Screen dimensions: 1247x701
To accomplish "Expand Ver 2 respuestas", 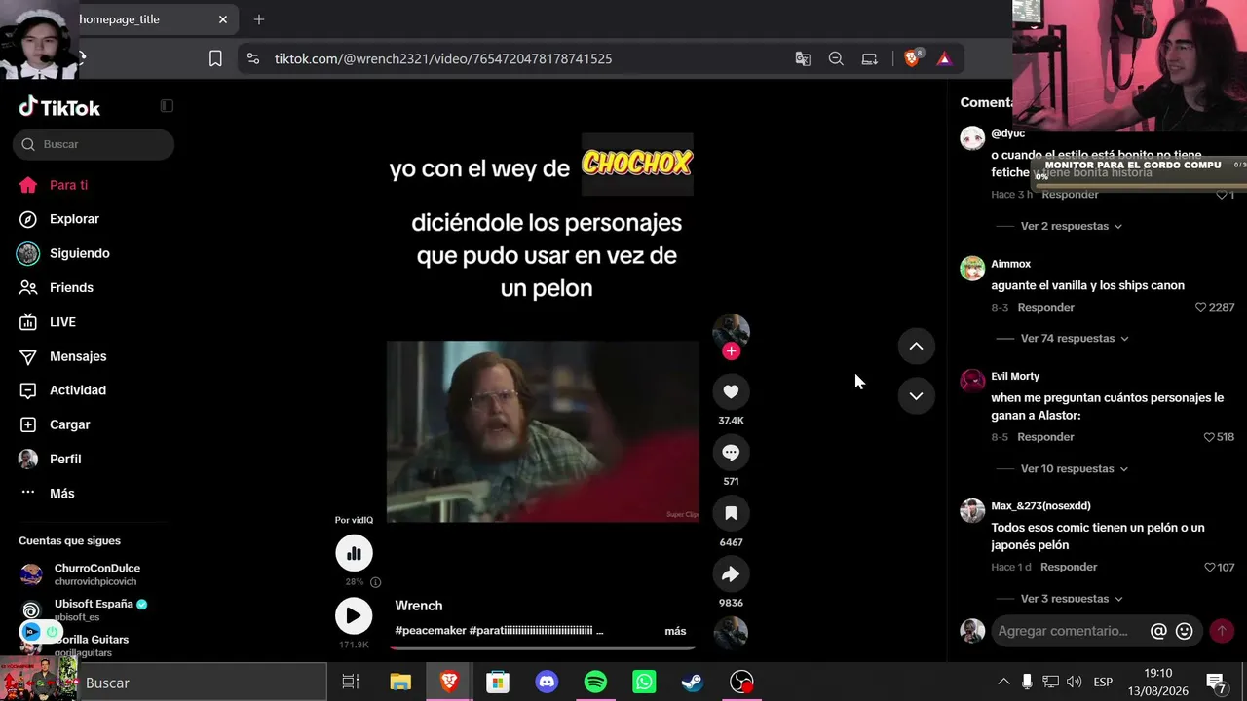I will [1071, 226].
